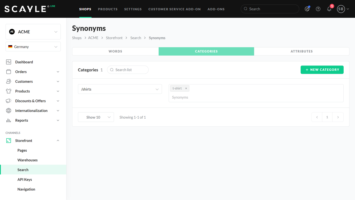Open the notifications bell icon
The width and height of the screenshot is (355, 200).
pyautogui.click(x=329, y=9)
